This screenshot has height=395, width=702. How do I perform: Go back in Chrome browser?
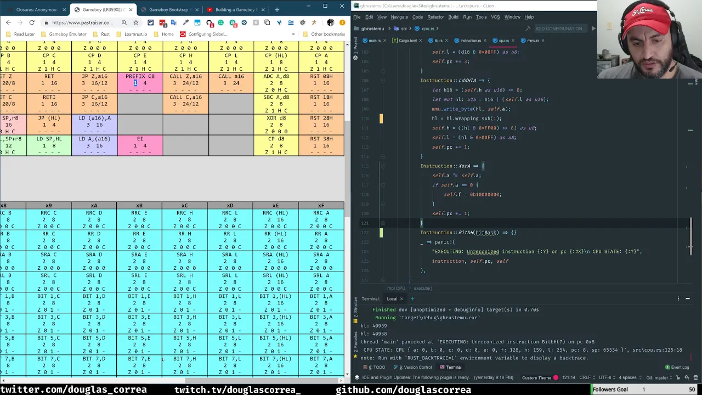click(x=8, y=22)
